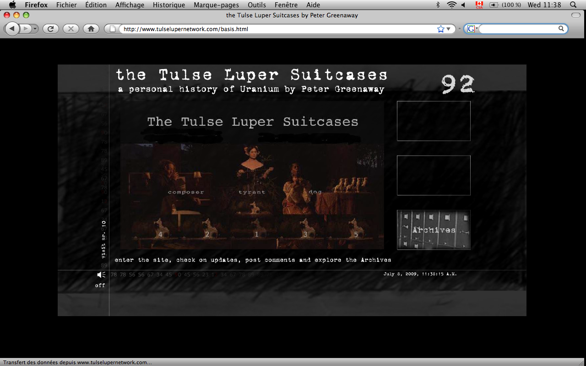Open the Google search engine selector
The width and height of the screenshot is (586, 366).
472,29
